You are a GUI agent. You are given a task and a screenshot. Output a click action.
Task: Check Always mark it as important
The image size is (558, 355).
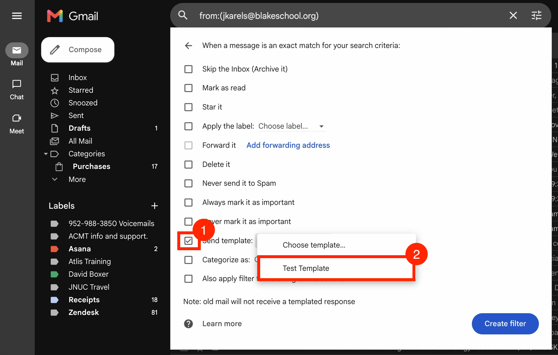coord(188,203)
